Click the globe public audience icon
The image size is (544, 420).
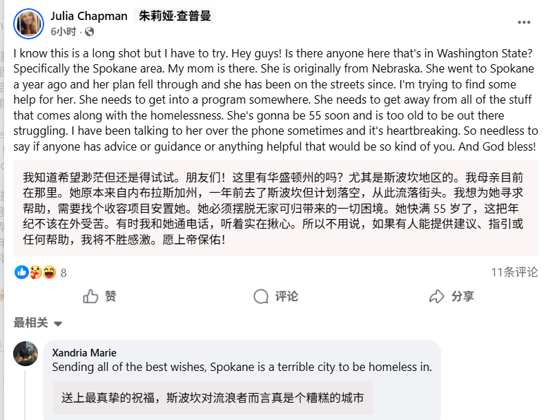tap(90, 32)
